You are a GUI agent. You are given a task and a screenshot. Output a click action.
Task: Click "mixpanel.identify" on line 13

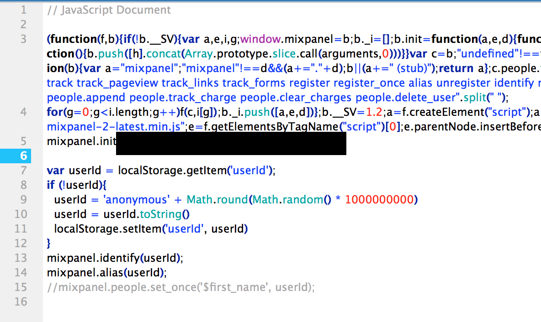pyautogui.click(x=93, y=258)
